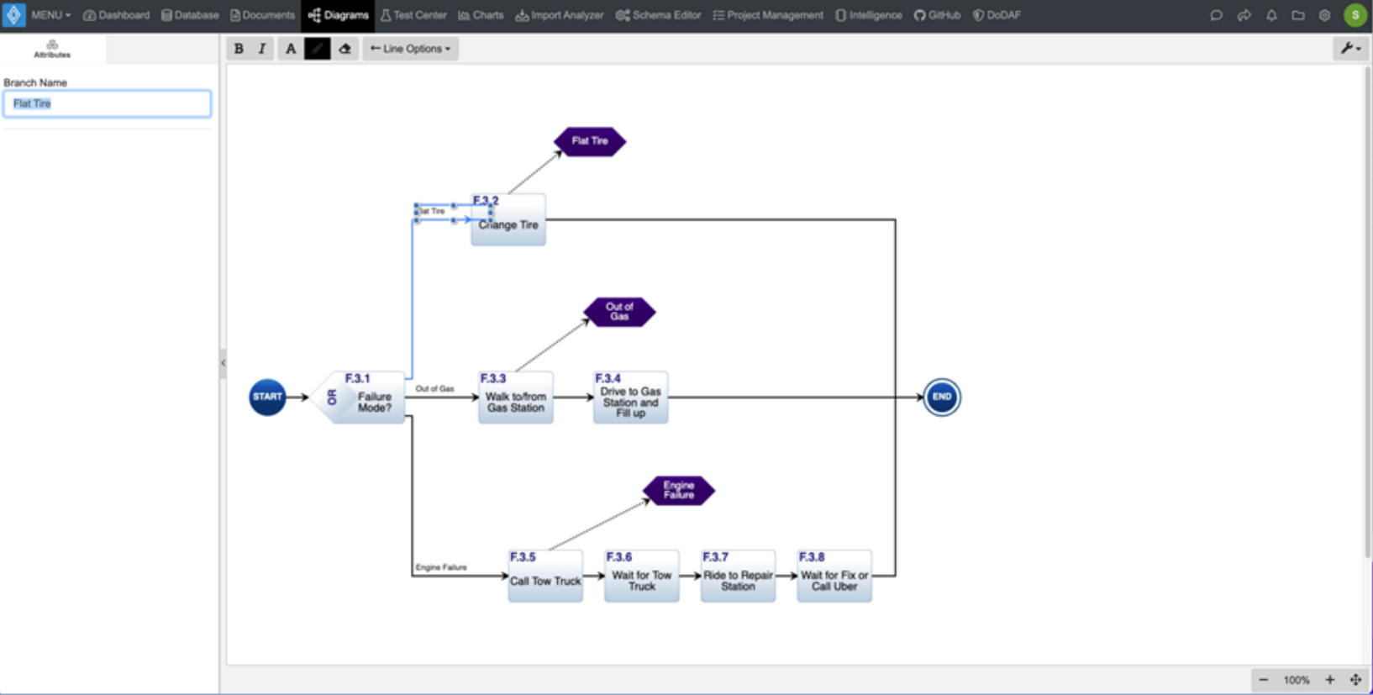Open the GitHub link
Screen dimensions: 1373x695
point(937,15)
